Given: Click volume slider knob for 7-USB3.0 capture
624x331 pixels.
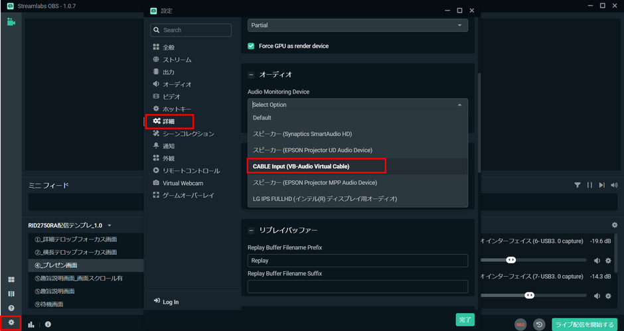Looking at the screenshot, I should click(x=529, y=295).
